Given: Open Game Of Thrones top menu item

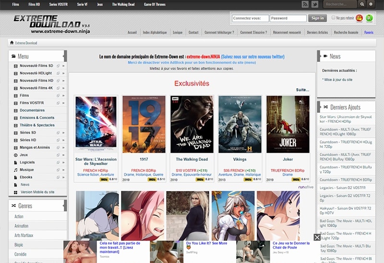Looking at the screenshot, I should coord(155,4).
